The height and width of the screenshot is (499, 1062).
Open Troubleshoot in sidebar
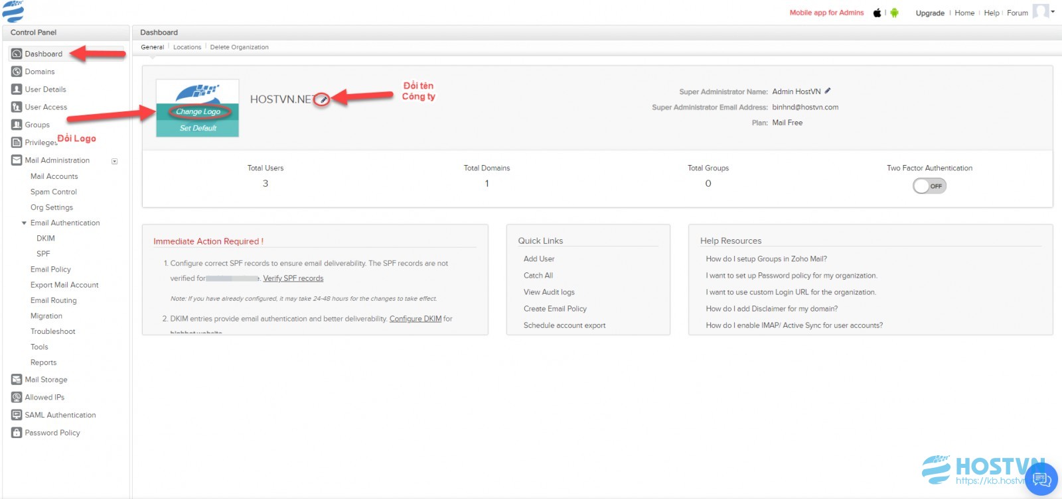click(53, 331)
